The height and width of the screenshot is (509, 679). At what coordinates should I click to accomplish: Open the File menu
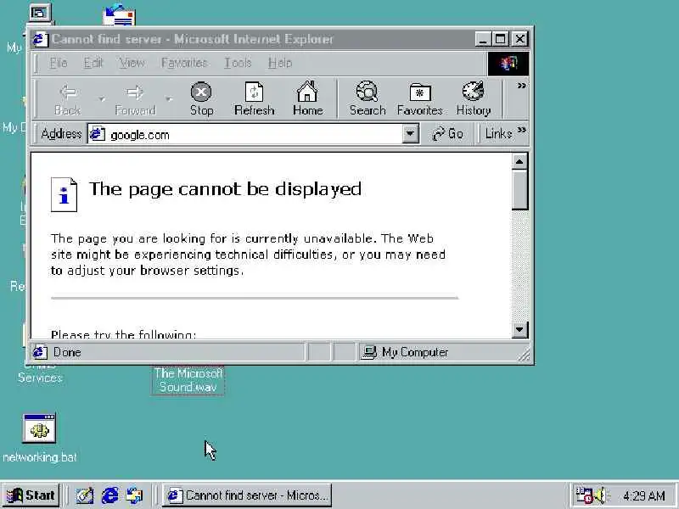click(59, 63)
